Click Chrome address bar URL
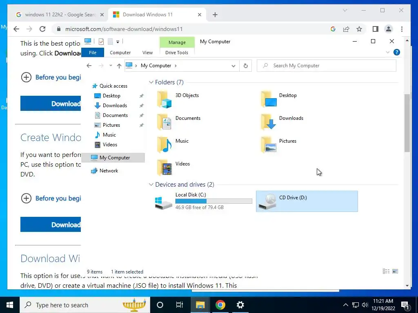 pyautogui.click(x=124, y=29)
